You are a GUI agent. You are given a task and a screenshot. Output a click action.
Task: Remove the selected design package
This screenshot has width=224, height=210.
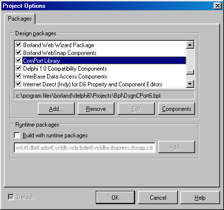coord(96,109)
